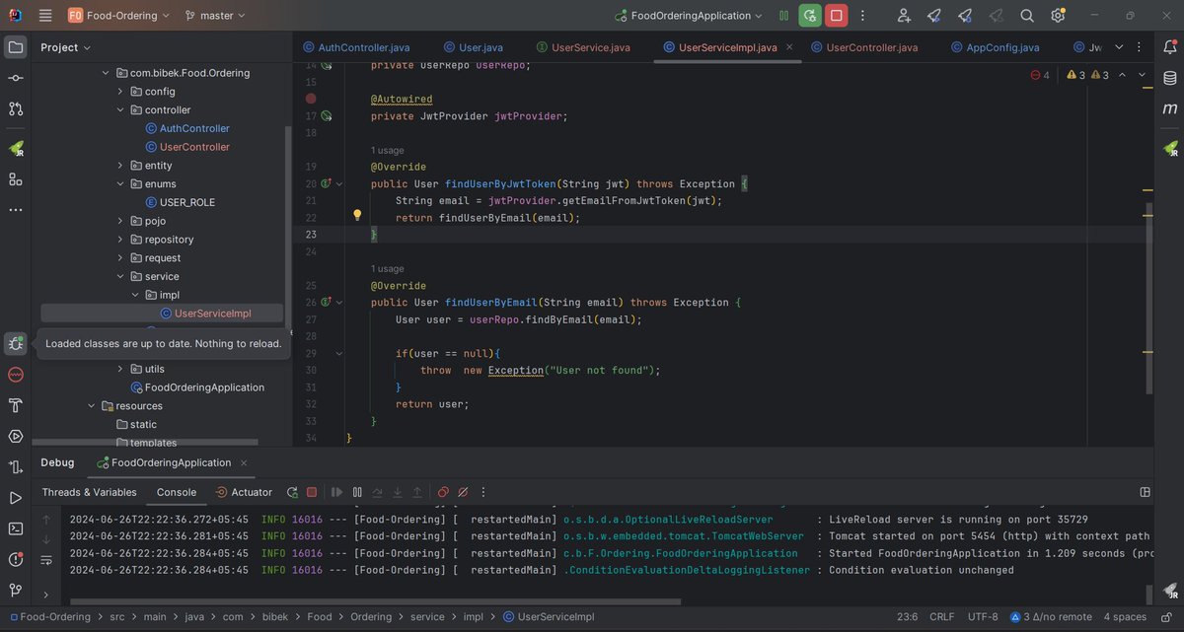Open the Problems tool window
The width and height of the screenshot is (1184, 632).
(x=15, y=559)
